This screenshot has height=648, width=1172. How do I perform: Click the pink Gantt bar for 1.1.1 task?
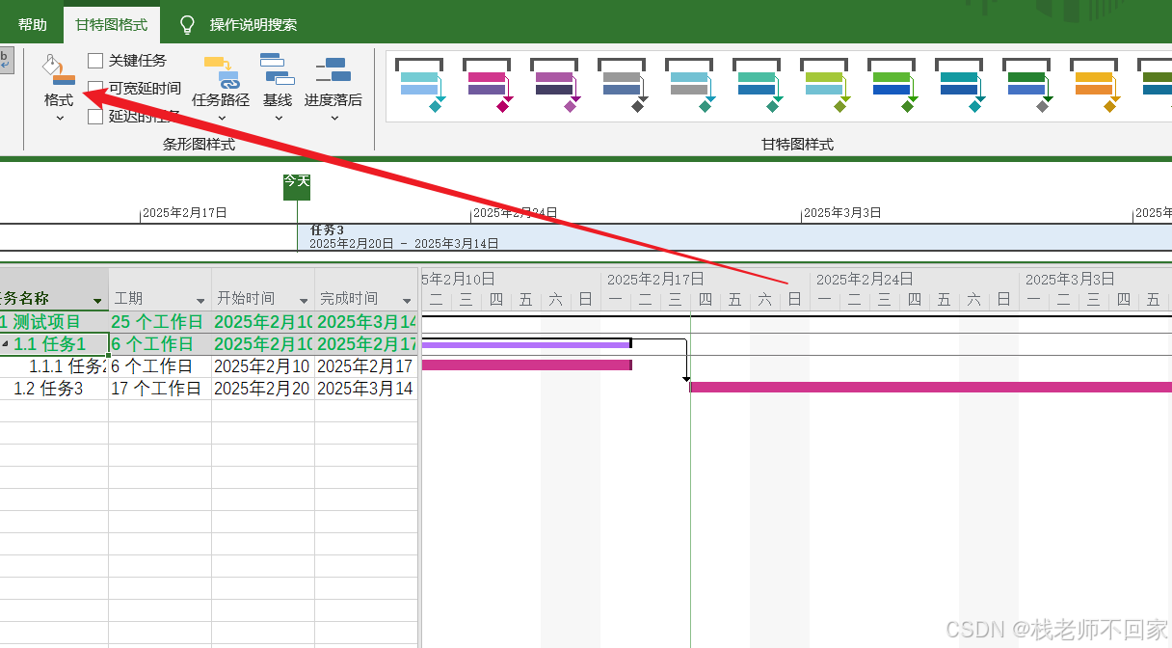[x=526, y=364]
